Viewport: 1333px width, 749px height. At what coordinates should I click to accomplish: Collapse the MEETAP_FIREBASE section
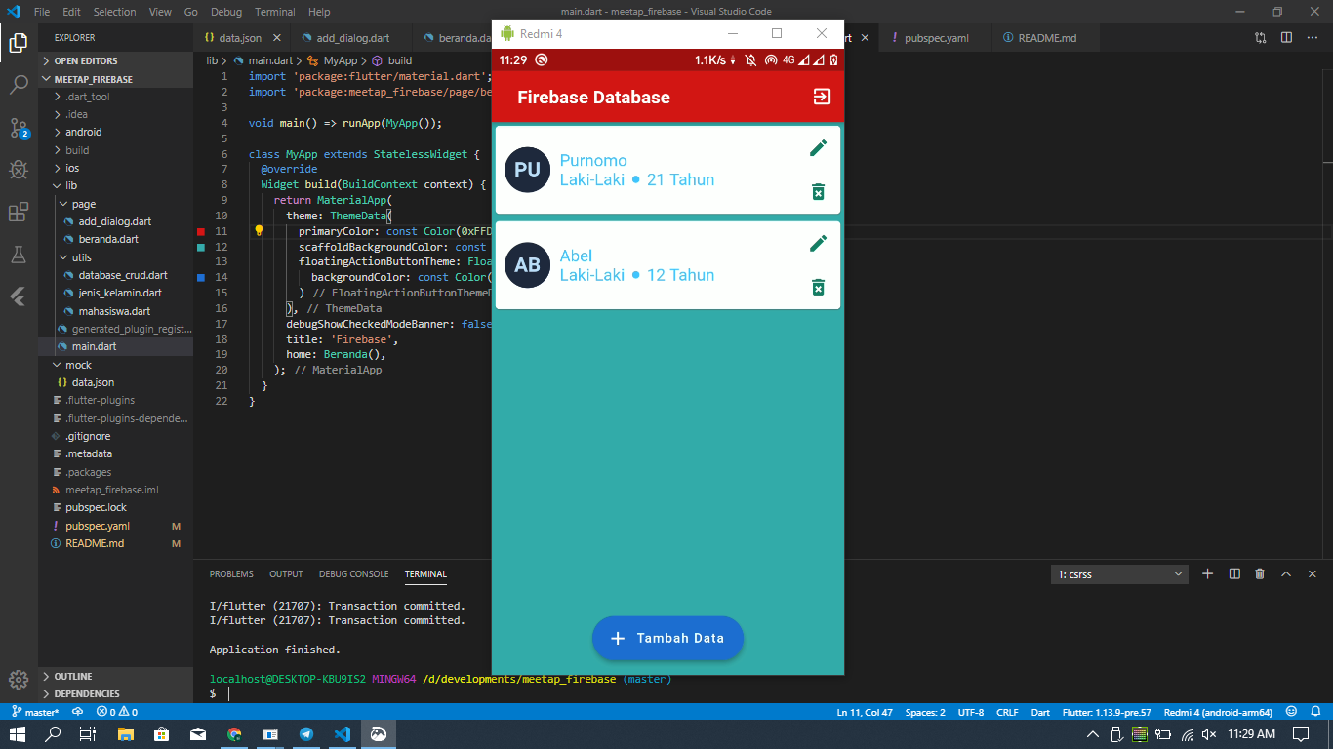115,79
